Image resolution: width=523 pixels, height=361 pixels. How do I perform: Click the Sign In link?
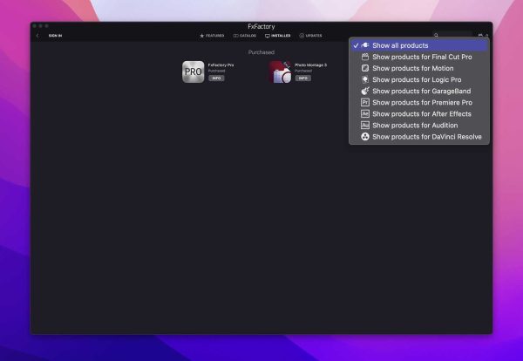click(55, 36)
